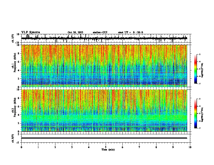
Task: Click the "station=OUI" header label
Action: pyautogui.click(x=100, y=32)
